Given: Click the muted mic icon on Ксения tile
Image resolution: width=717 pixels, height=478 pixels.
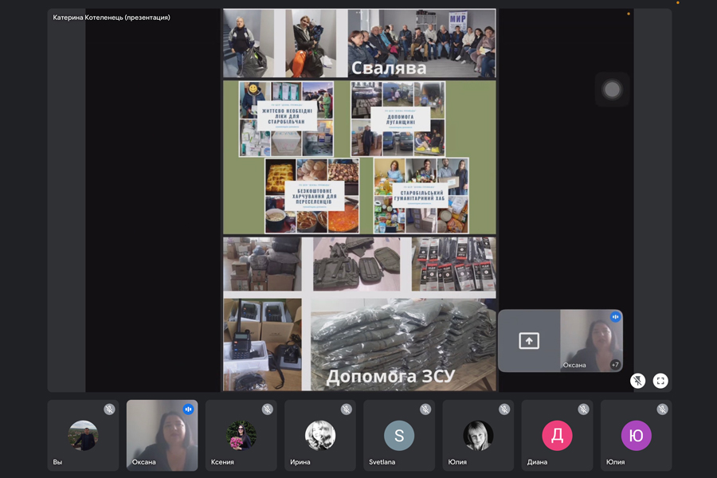Looking at the screenshot, I should point(268,409).
